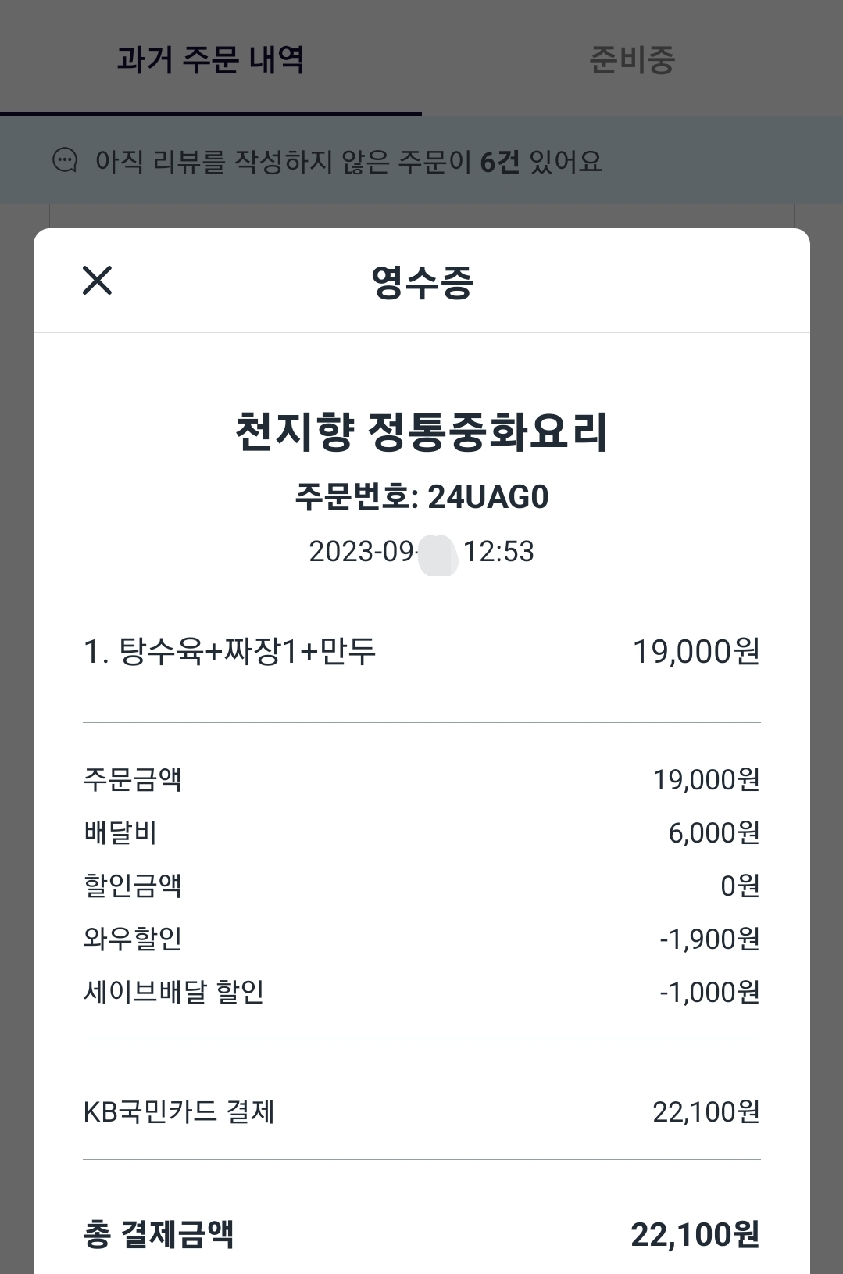
Task: Select the 와우할인 row label
Action: pyautogui.click(x=133, y=939)
